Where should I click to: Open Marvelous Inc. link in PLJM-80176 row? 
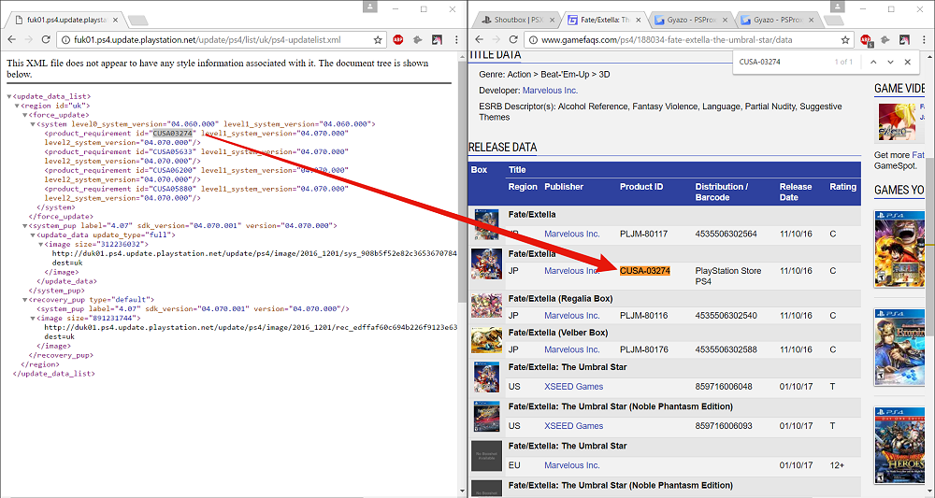click(572, 349)
